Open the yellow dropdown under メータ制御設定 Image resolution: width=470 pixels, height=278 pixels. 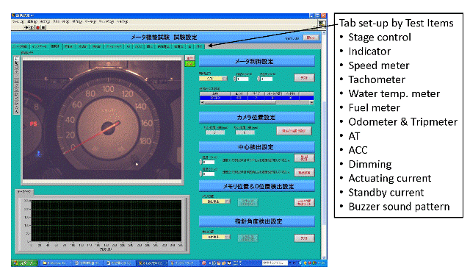pos(214,79)
